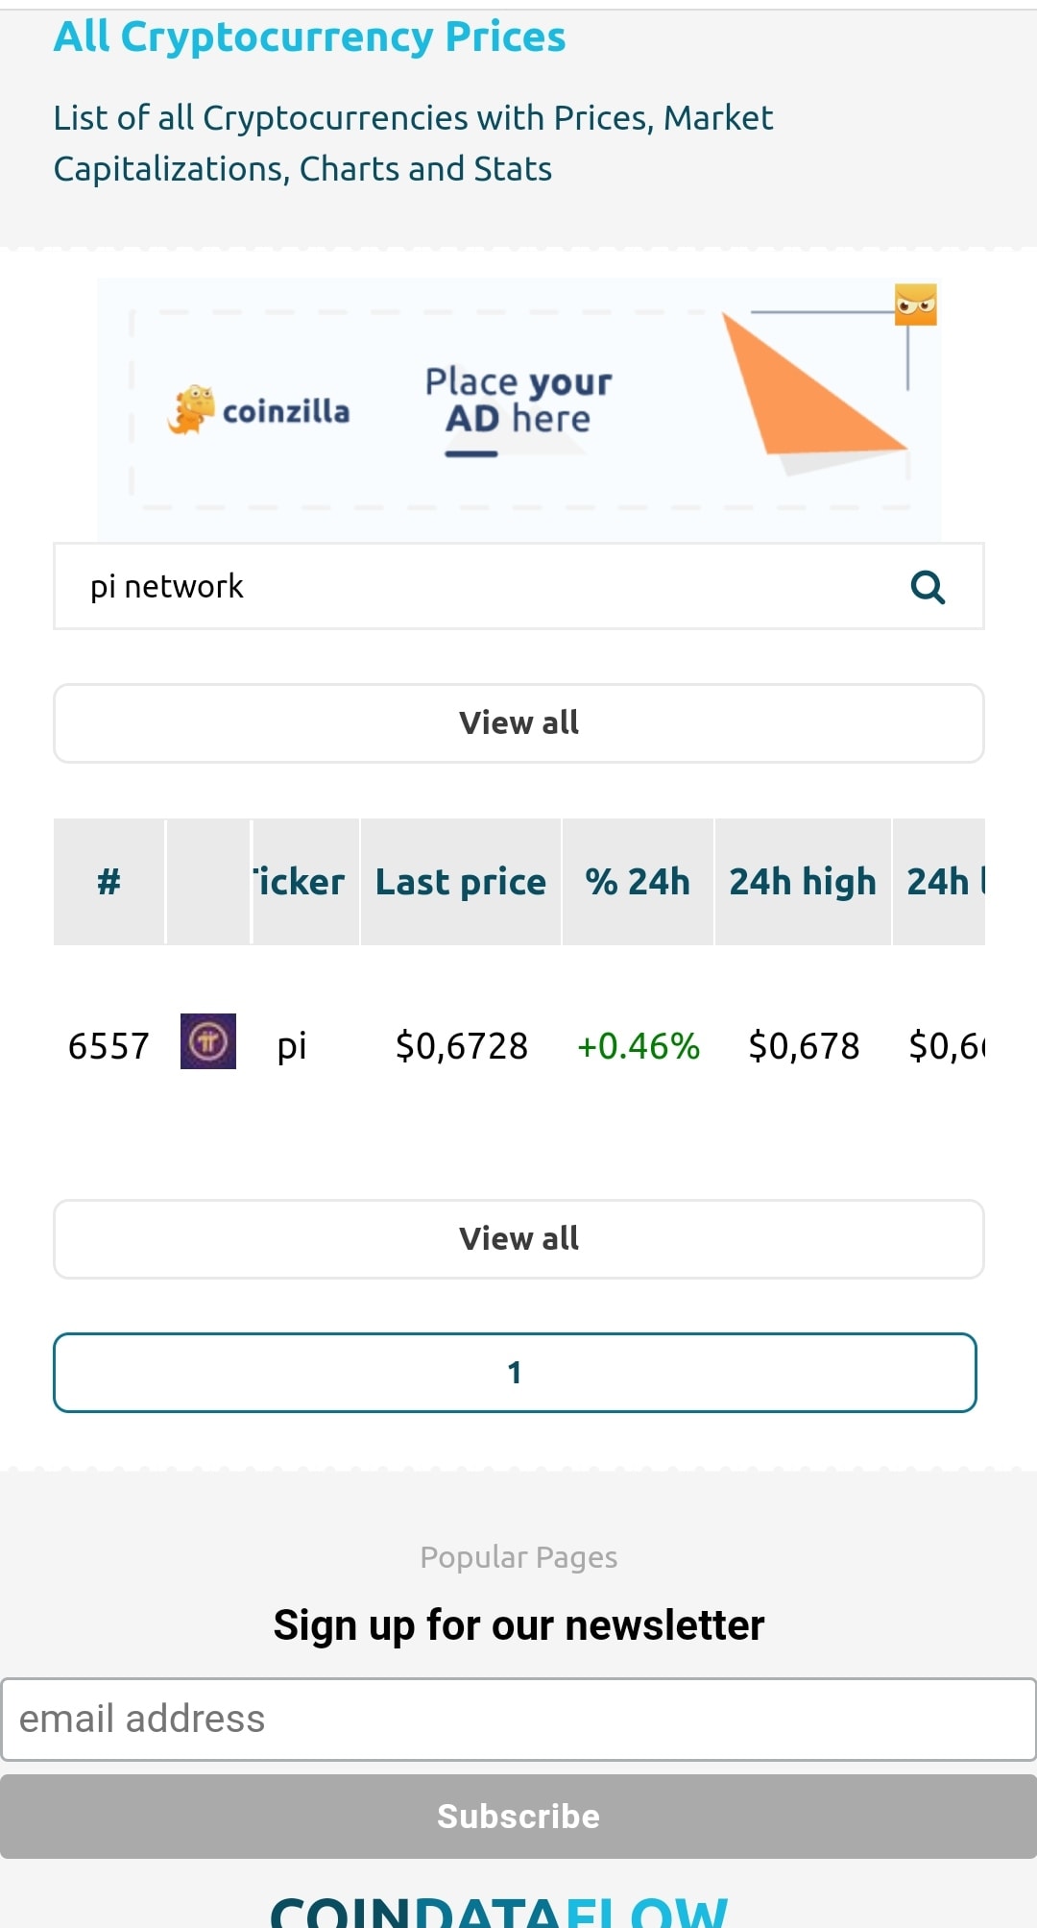1037x1928 pixels.
Task: Open the pi ticker link
Action: [292, 1045]
